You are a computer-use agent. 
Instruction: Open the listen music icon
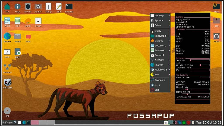(38, 21)
